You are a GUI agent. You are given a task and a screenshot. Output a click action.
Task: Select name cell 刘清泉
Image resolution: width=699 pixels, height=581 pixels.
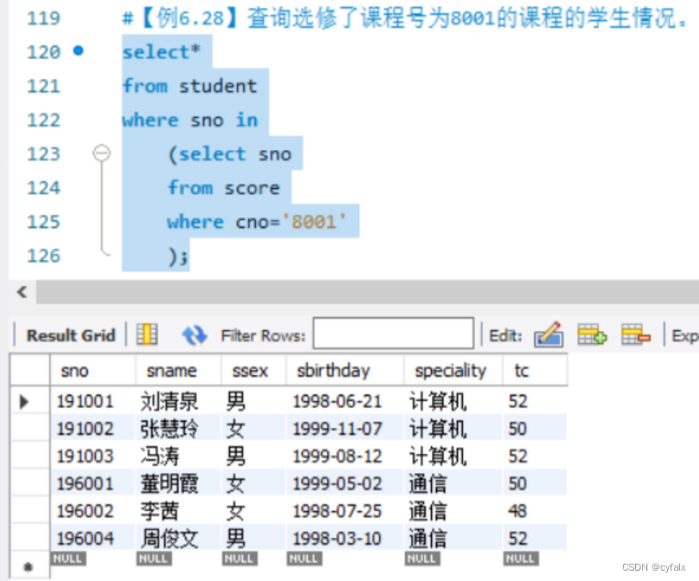[178, 401]
